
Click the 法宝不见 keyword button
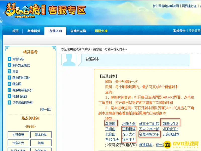(x=18, y=143)
